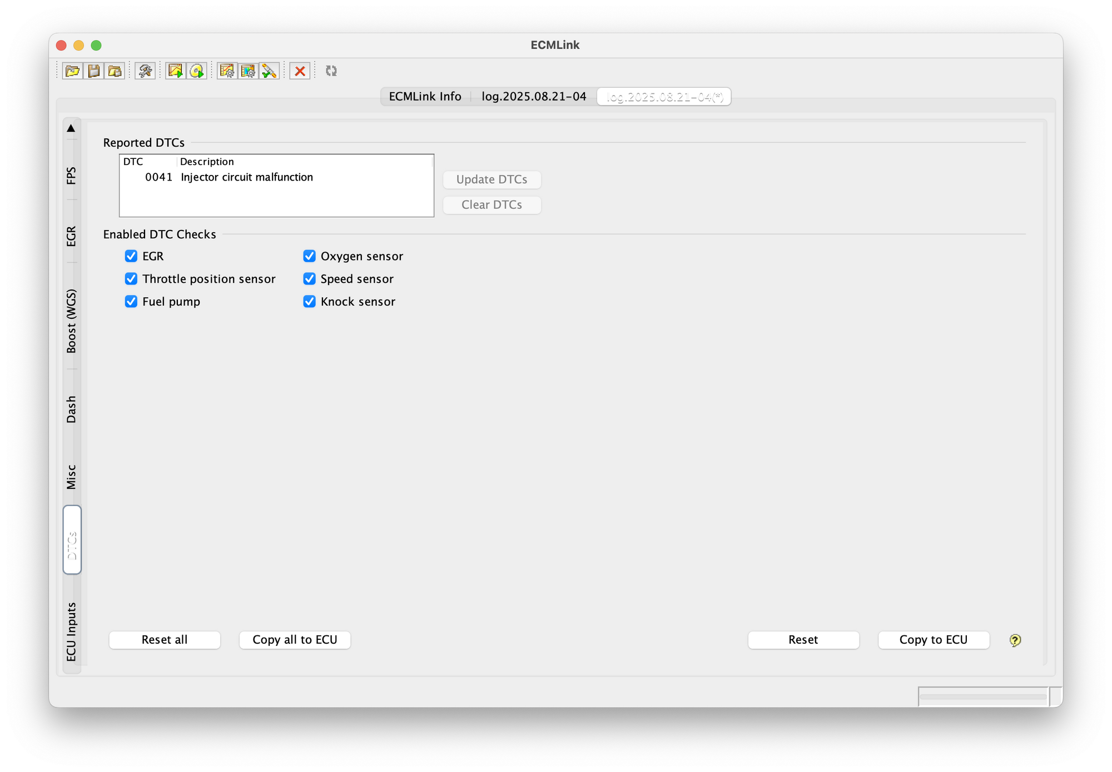
Task: Click the DTC column header
Action: (148, 162)
